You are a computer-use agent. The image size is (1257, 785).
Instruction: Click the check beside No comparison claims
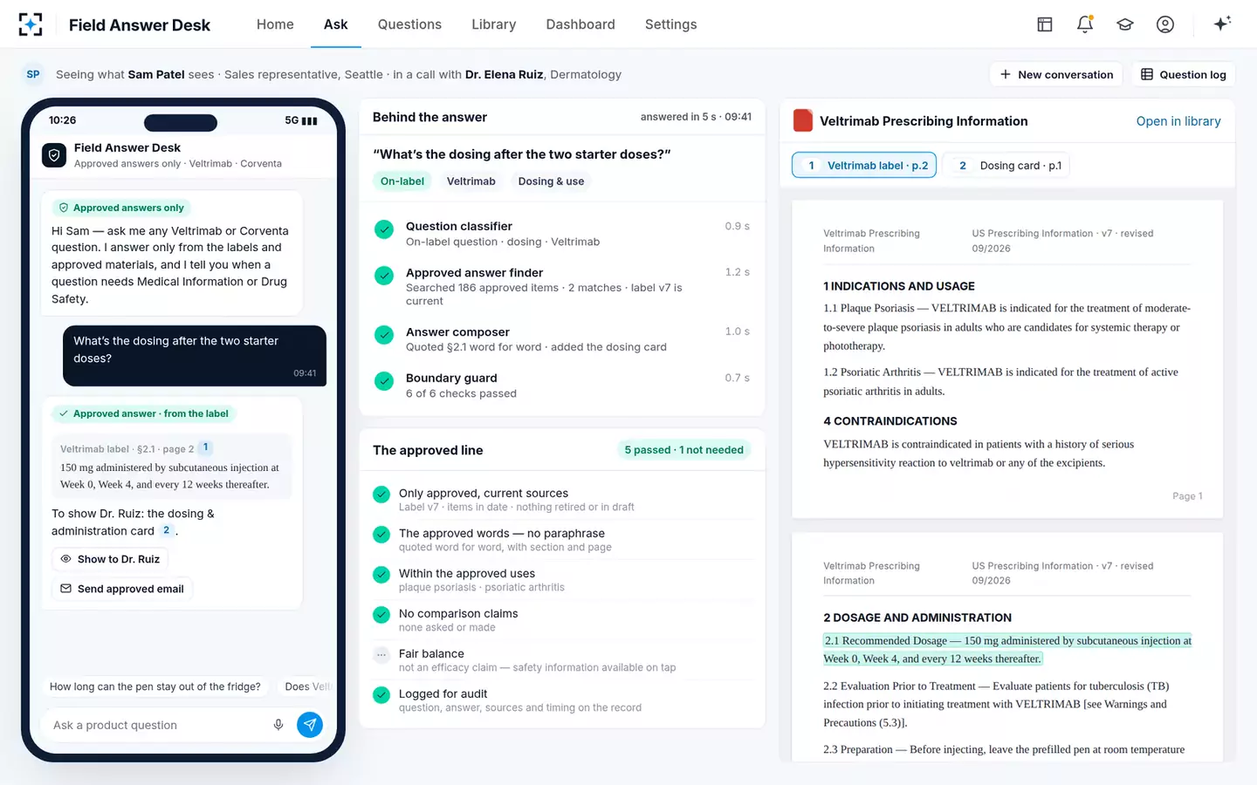click(381, 614)
